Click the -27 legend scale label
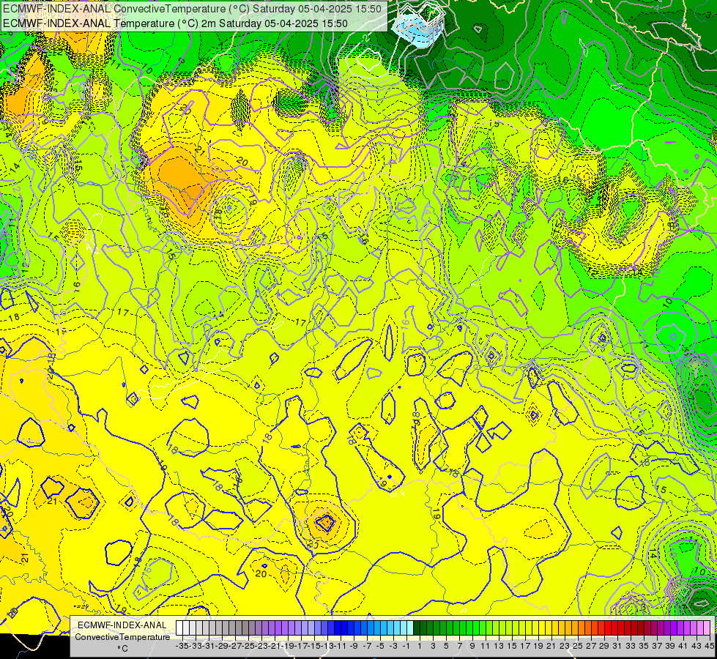 coord(236,646)
